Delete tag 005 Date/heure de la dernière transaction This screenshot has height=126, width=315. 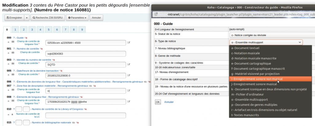tap(61, 71)
